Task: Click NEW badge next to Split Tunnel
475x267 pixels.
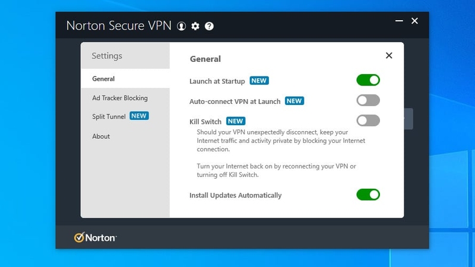Action: point(139,116)
